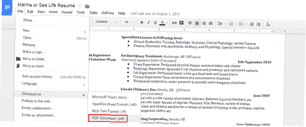Align text right
Viewport: 306px width, 127px height.
coord(204,24)
